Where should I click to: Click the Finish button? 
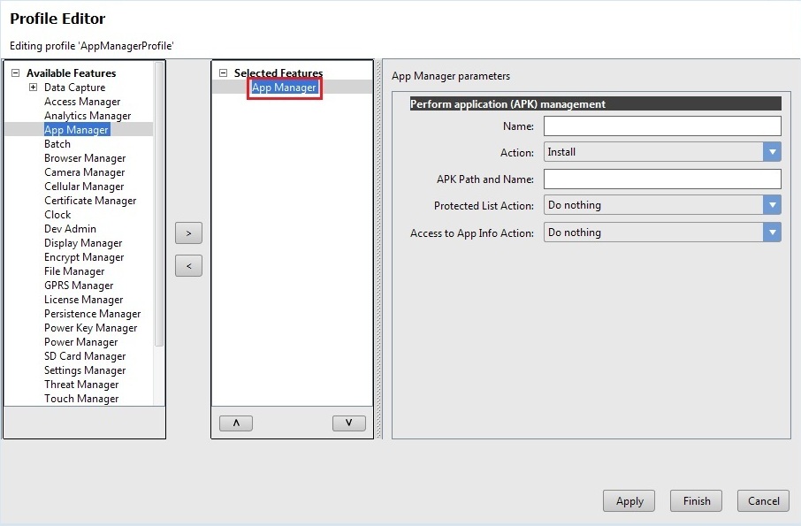[696, 501]
